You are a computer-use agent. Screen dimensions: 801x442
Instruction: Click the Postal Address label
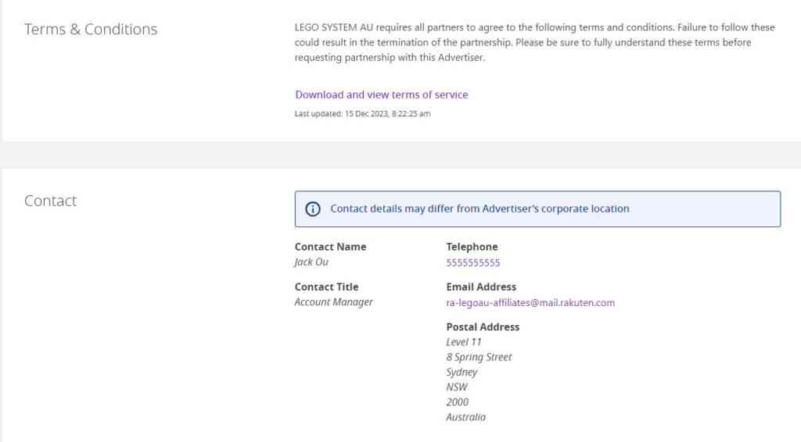pos(483,327)
